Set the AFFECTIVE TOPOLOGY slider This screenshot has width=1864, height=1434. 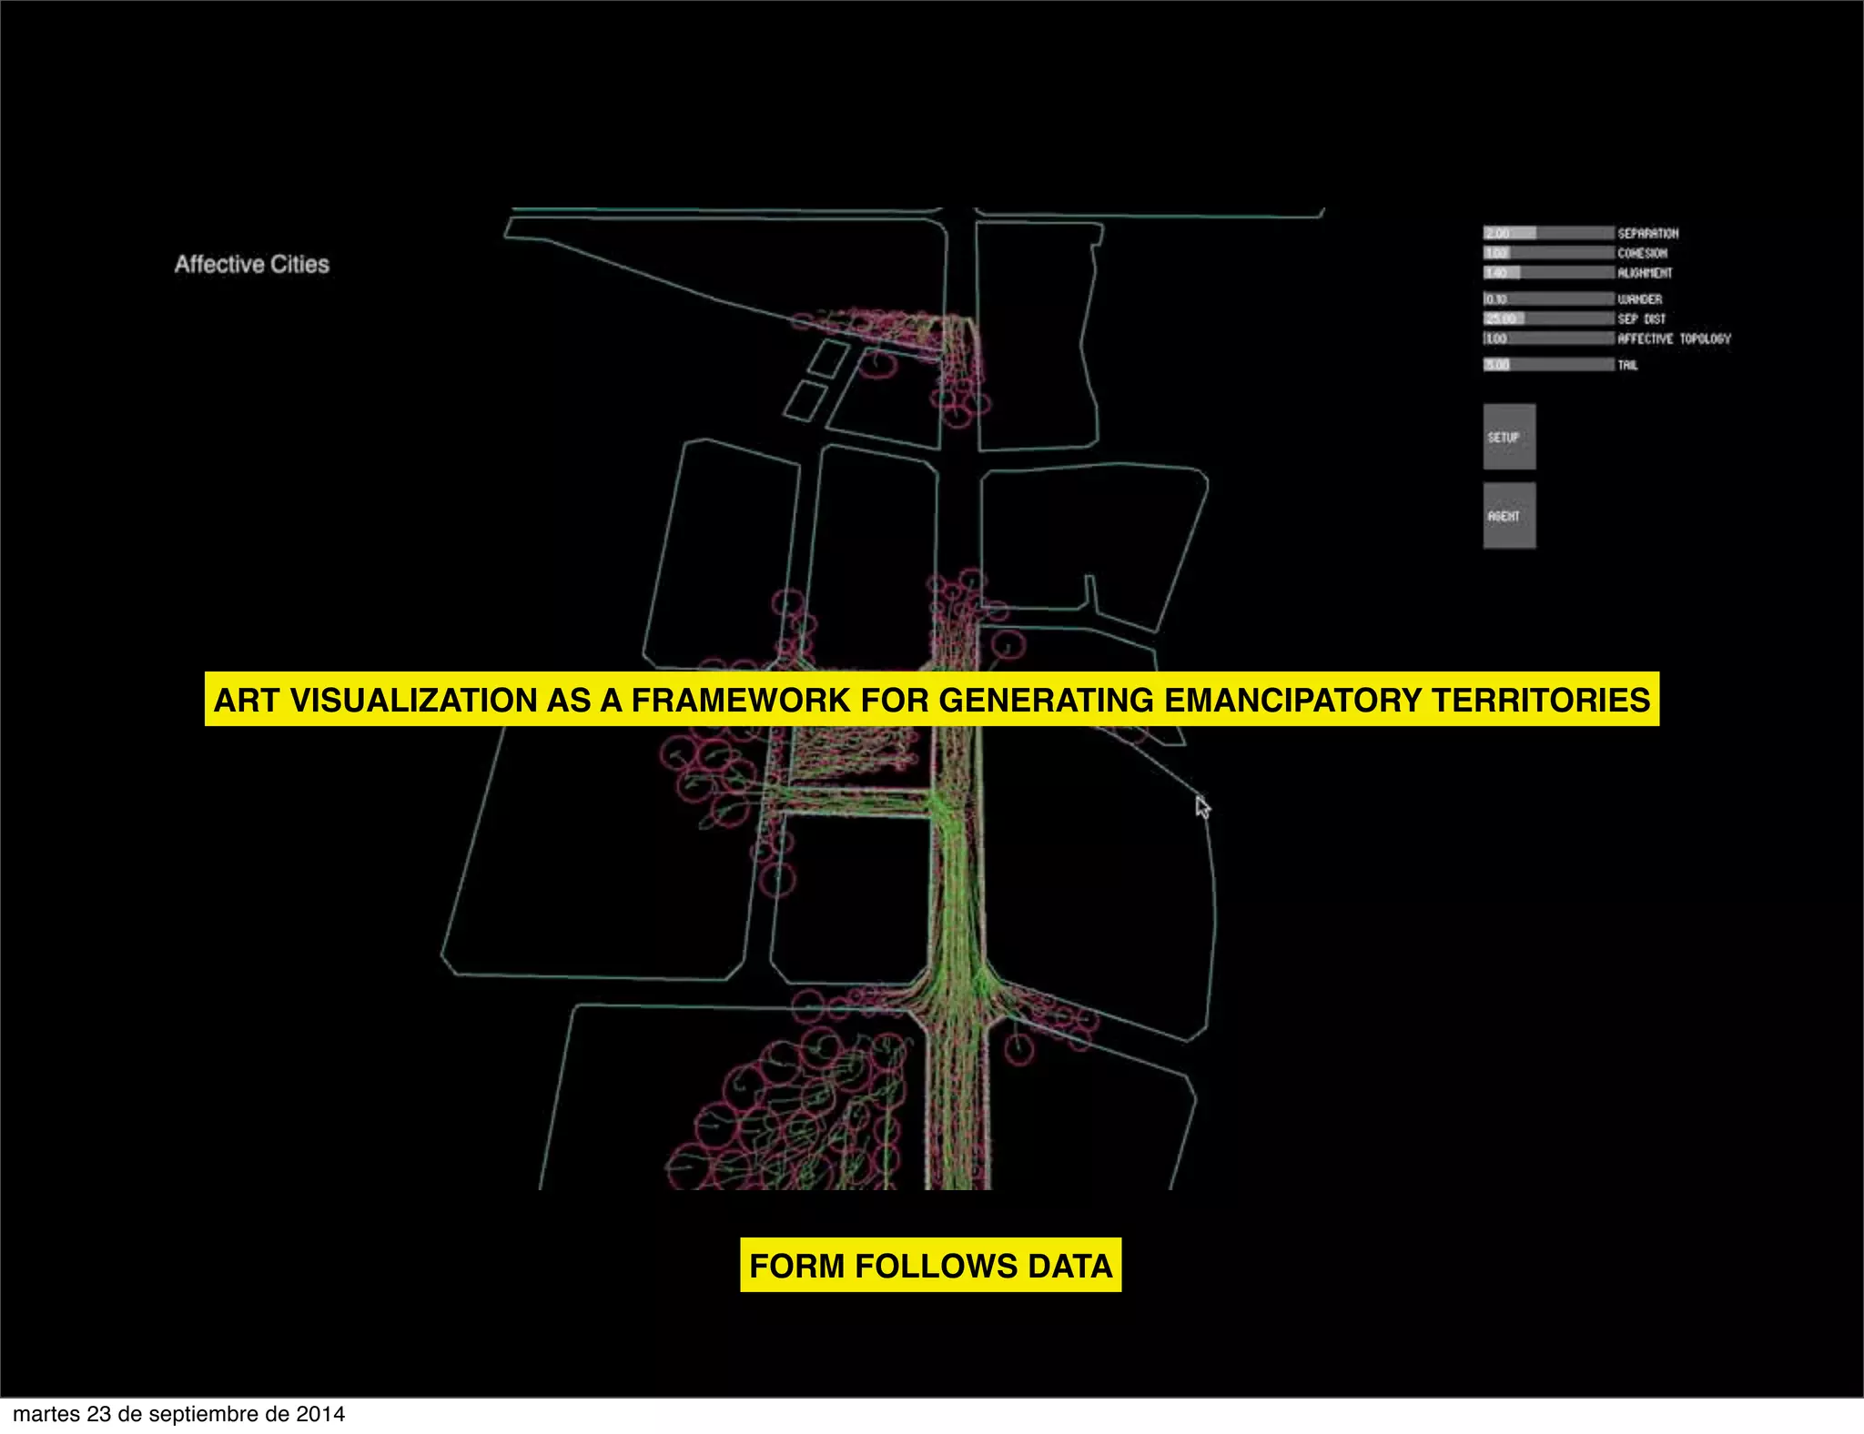(x=1548, y=338)
